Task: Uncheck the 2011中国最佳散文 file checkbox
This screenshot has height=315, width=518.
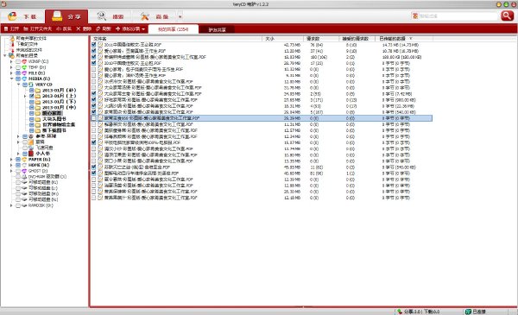Action: pos(94,45)
